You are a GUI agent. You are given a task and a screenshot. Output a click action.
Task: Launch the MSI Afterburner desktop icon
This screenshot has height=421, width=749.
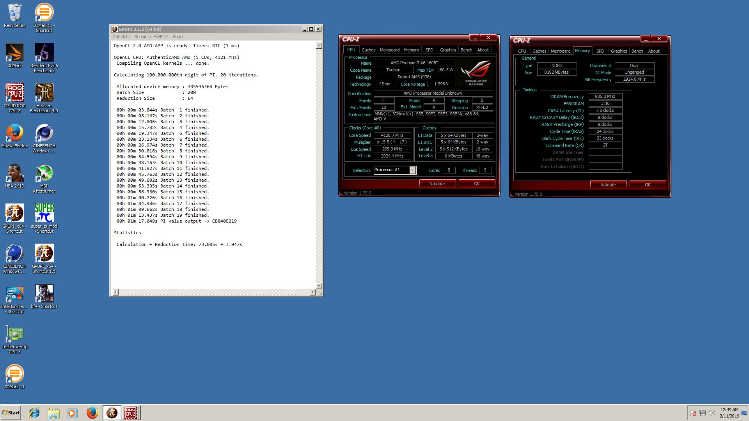[x=44, y=179]
